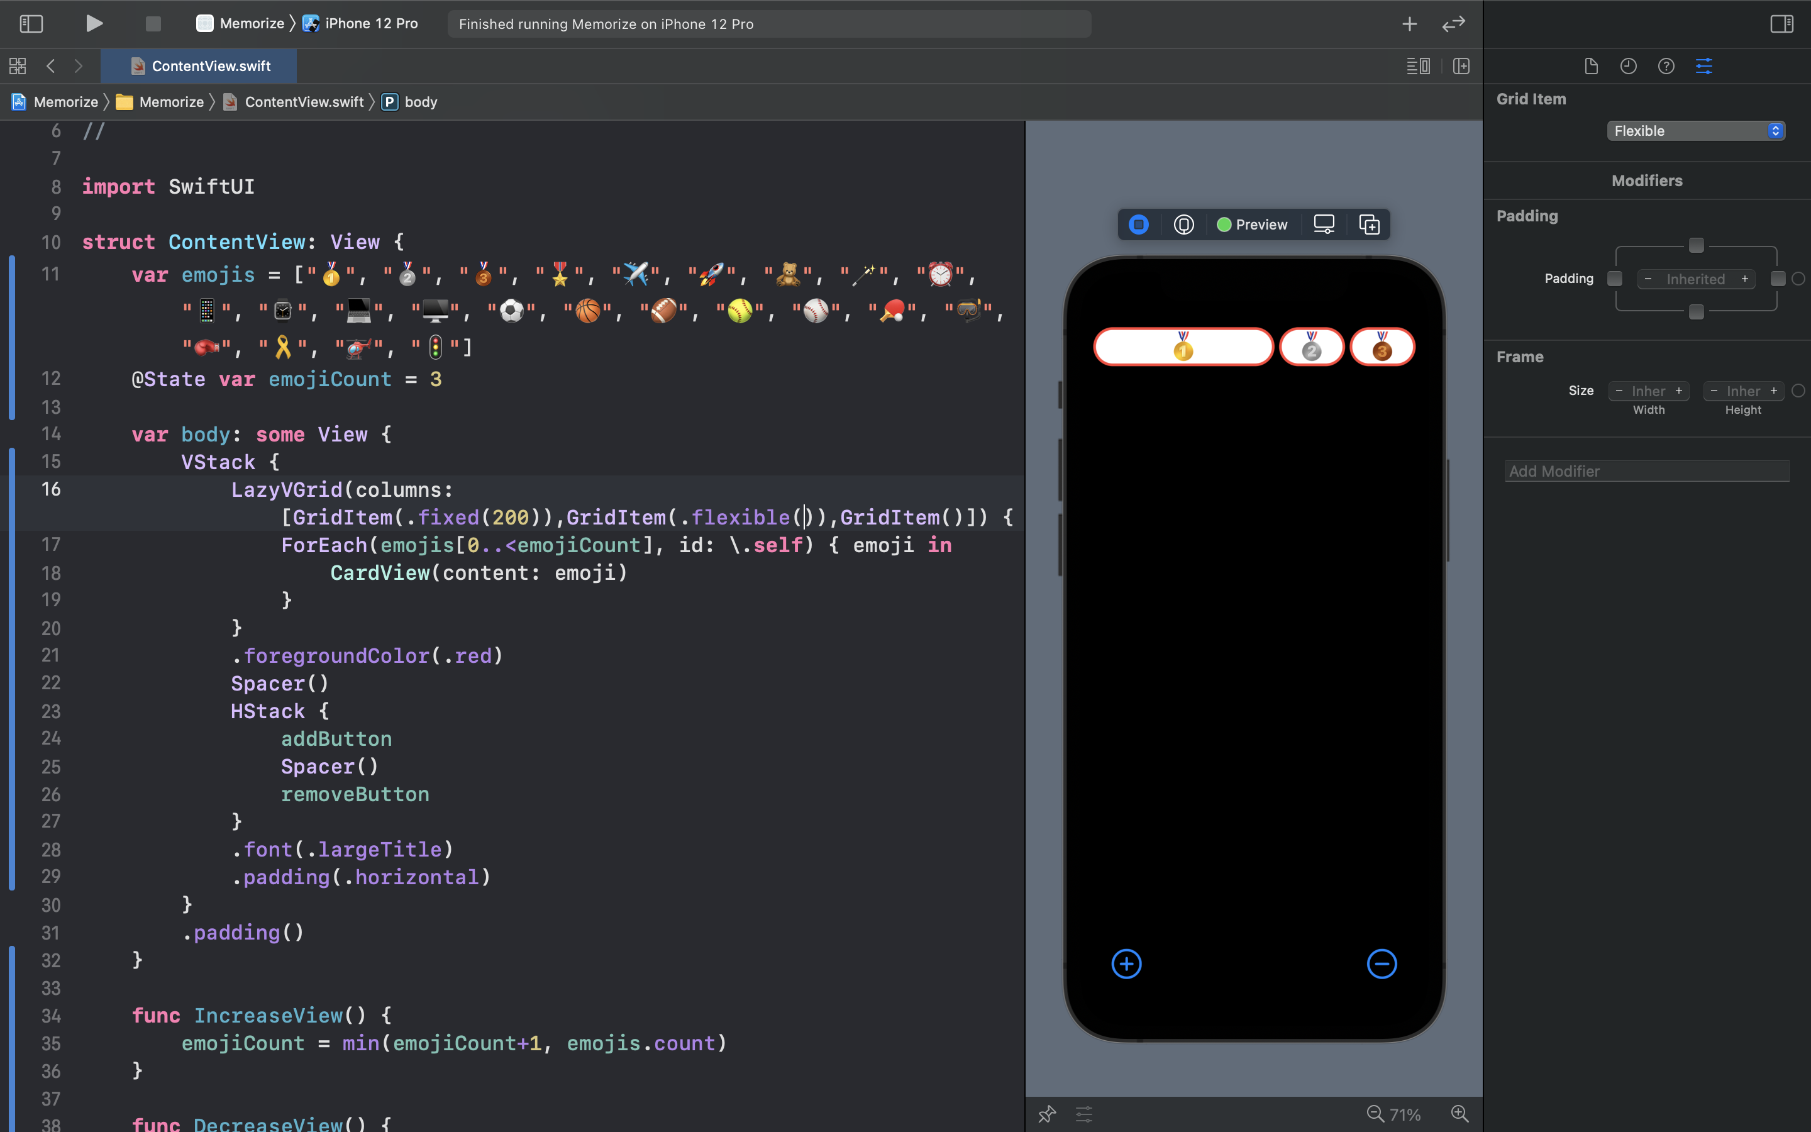Enable the leading padding checkbox

[x=1615, y=279]
